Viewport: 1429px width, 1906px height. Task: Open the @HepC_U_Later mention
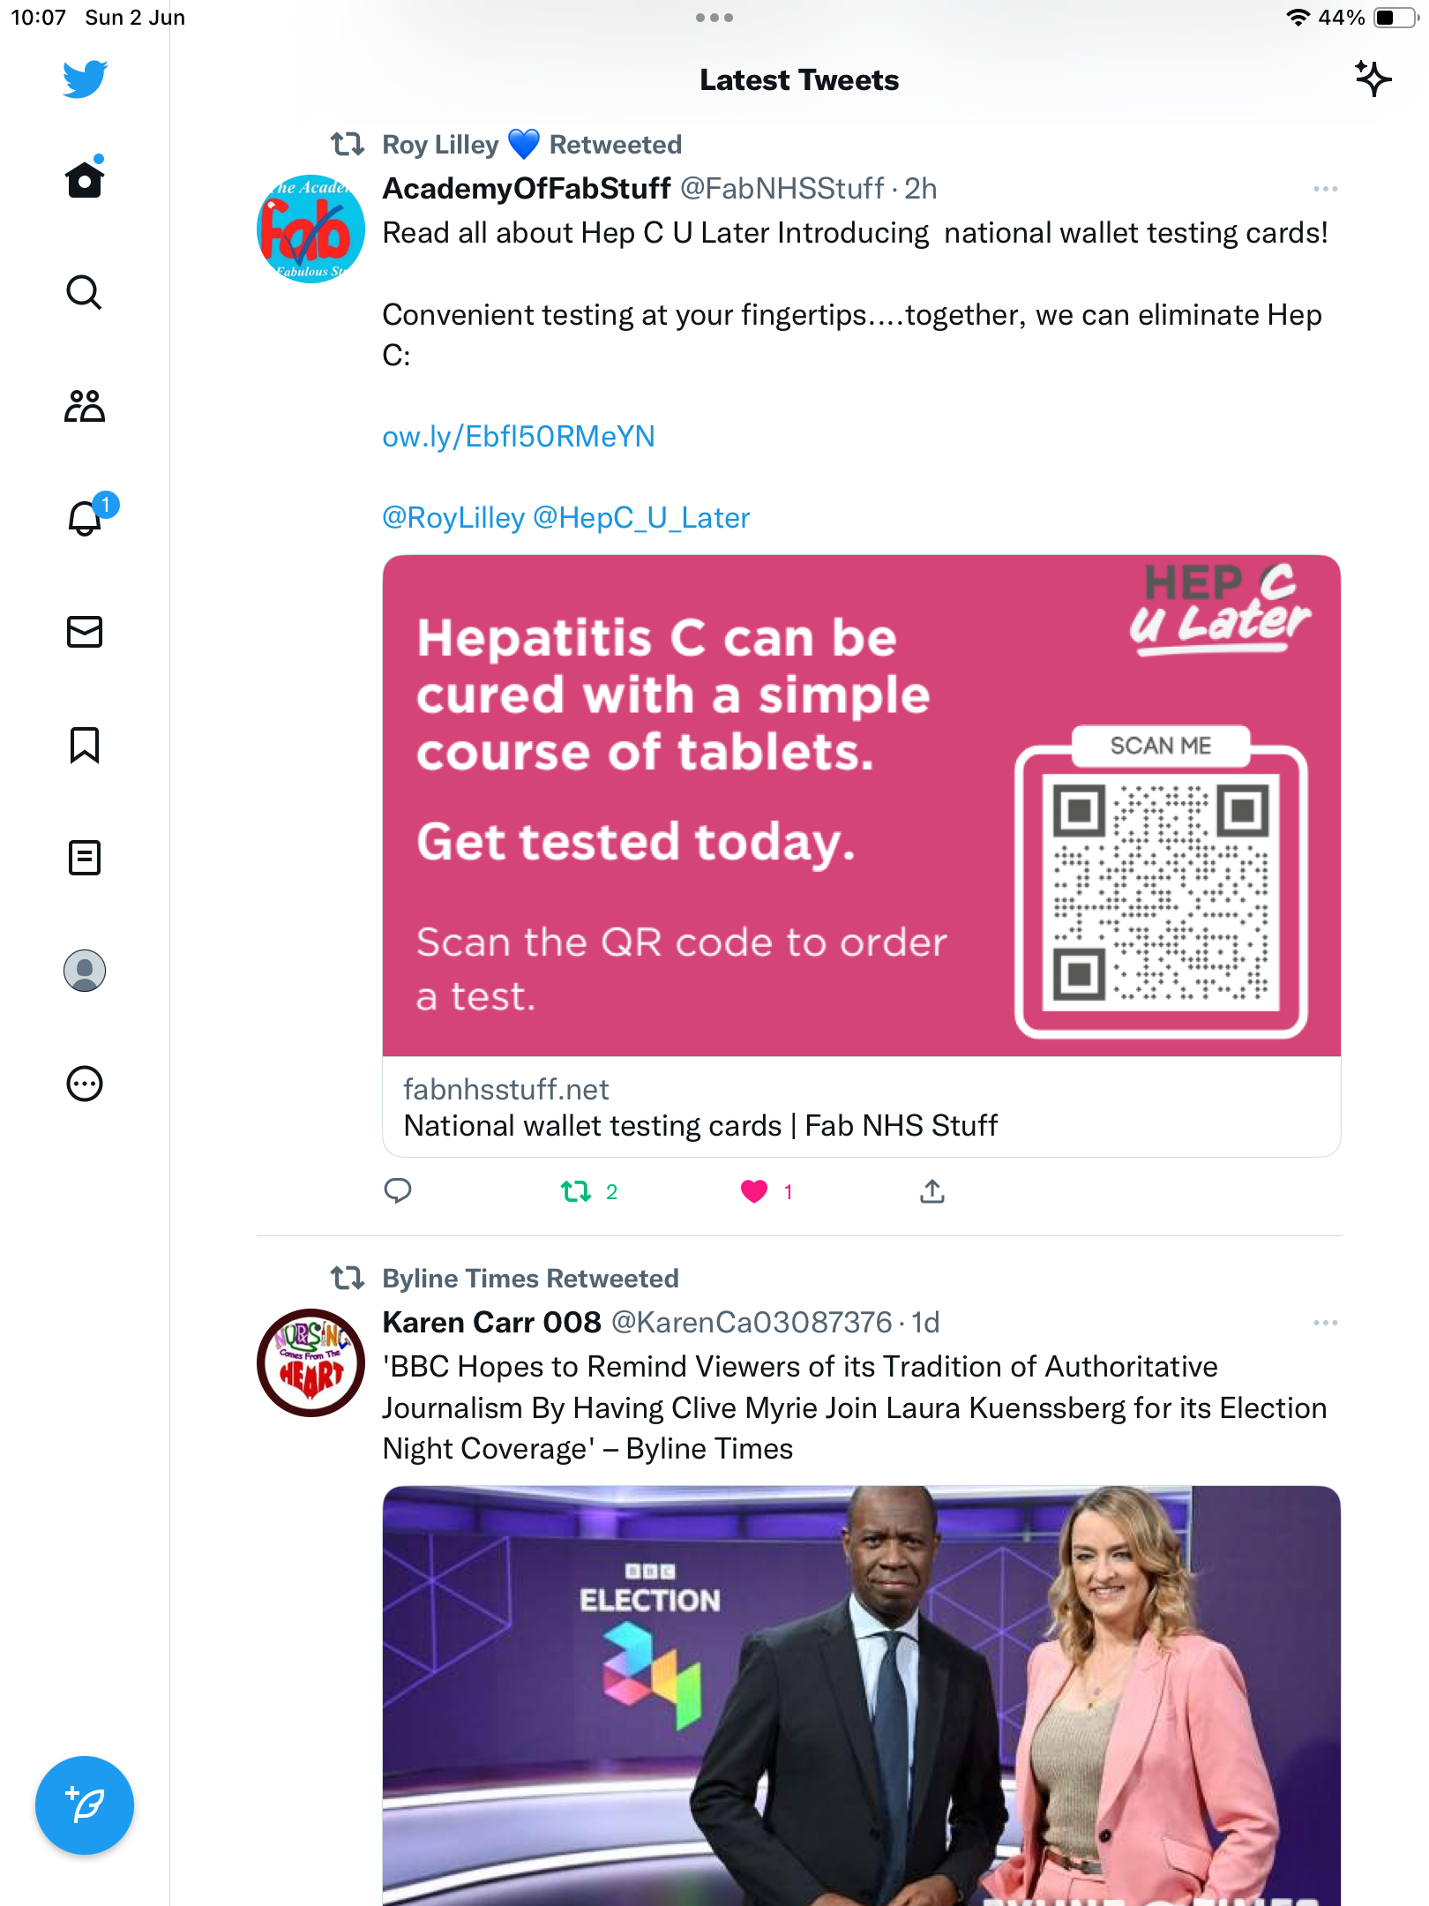pos(641,518)
